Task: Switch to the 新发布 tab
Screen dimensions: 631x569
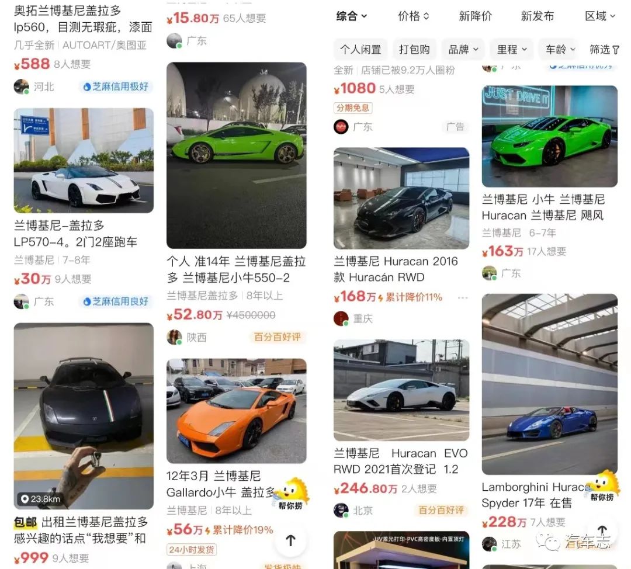Action: point(538,16)
